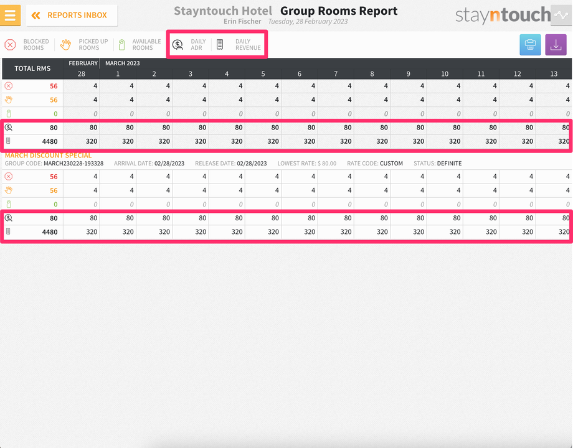
Task: Click picked up icon in March Discount group
Action: pyautogui.click(x=9, y=190)
